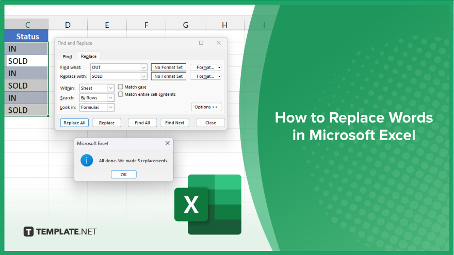Screen dimensions: 454x255
Task: Confirm the replacements message with OK
Action: (124, 174)
